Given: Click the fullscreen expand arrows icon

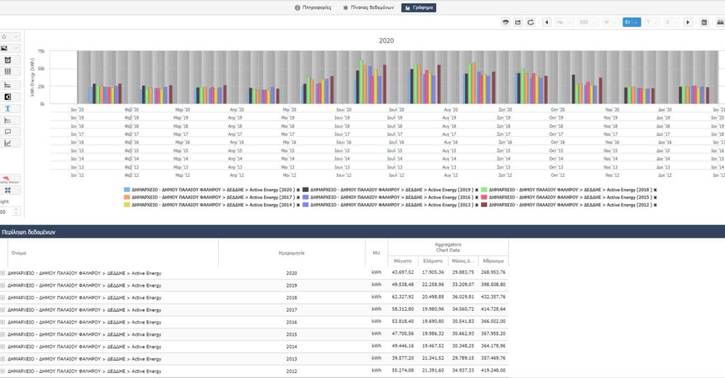Looking at the screenshot, I should click(x=8, y=190).
